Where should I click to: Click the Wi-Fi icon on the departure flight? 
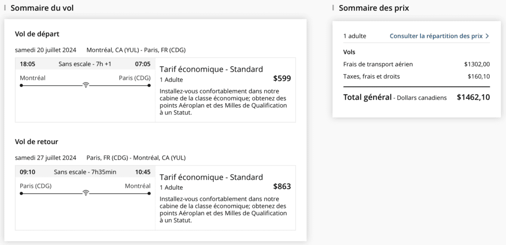pos(85,85)
